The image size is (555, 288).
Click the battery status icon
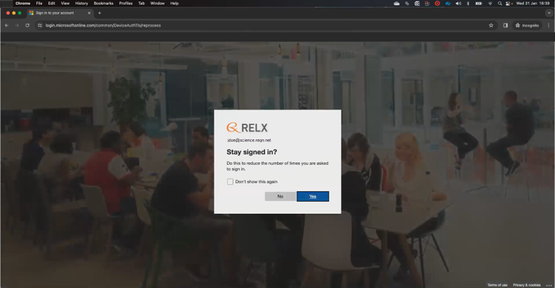coord(479,3)
